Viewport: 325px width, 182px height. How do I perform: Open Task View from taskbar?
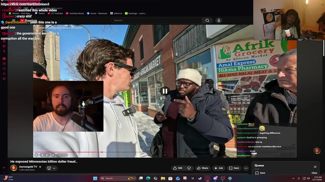141,178
